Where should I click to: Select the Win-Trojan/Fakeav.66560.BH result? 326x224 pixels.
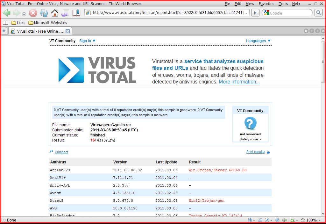point(218,170)
